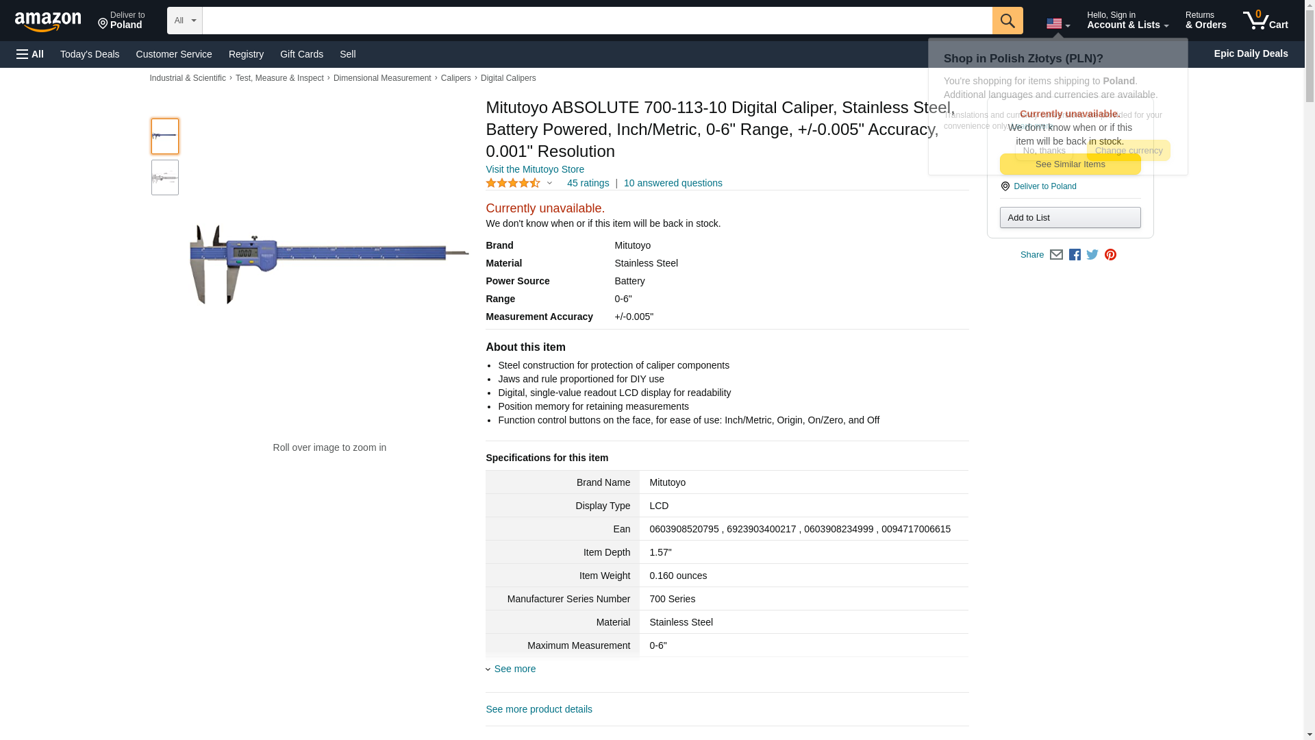Select the second product thumbnail image
Image resolution: width=1315 pixels, height=740 pixels.
coord(165,177)
